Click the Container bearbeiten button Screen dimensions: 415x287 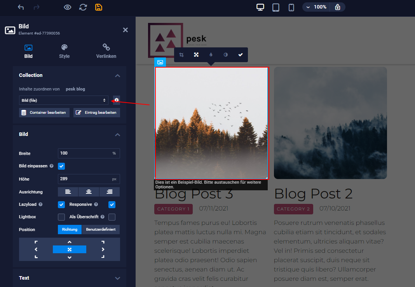[44, 113]
